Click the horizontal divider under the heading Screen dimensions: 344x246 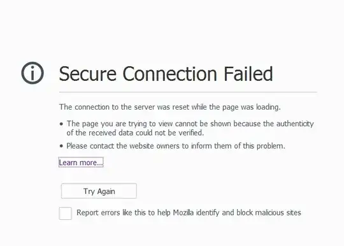pyautogui.click(x=188, y=92)
